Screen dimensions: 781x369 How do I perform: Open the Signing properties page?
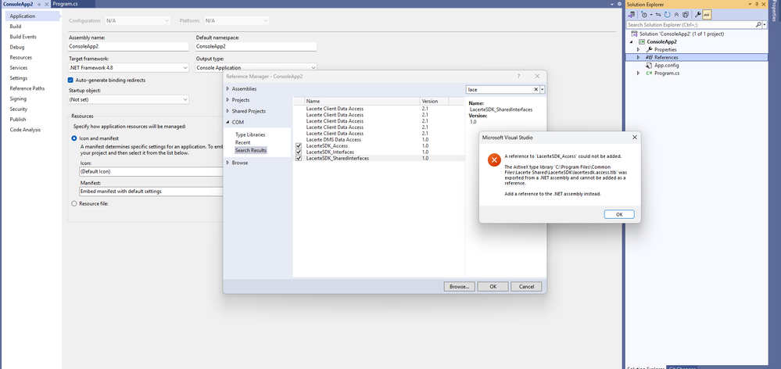pyautogui.click(x=18, y=99)
